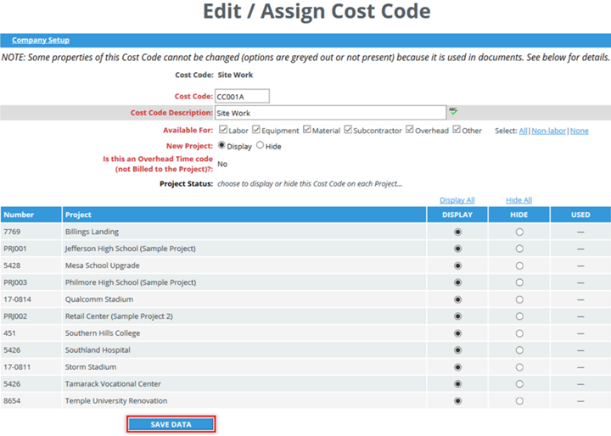The height and width of the screenshot is (436, 611).
Task: Uncheck the Other checkbox
Action: tap(457, 130)
